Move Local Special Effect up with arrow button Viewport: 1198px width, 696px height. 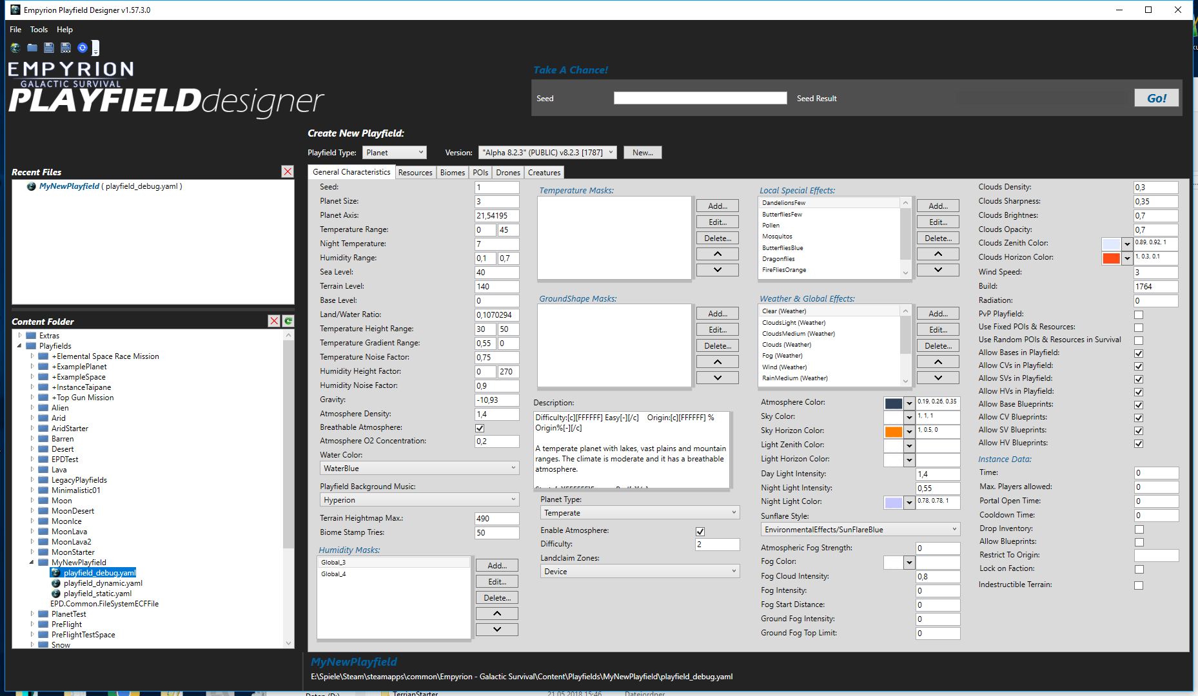pyautogui.click(x=938, y=254)
